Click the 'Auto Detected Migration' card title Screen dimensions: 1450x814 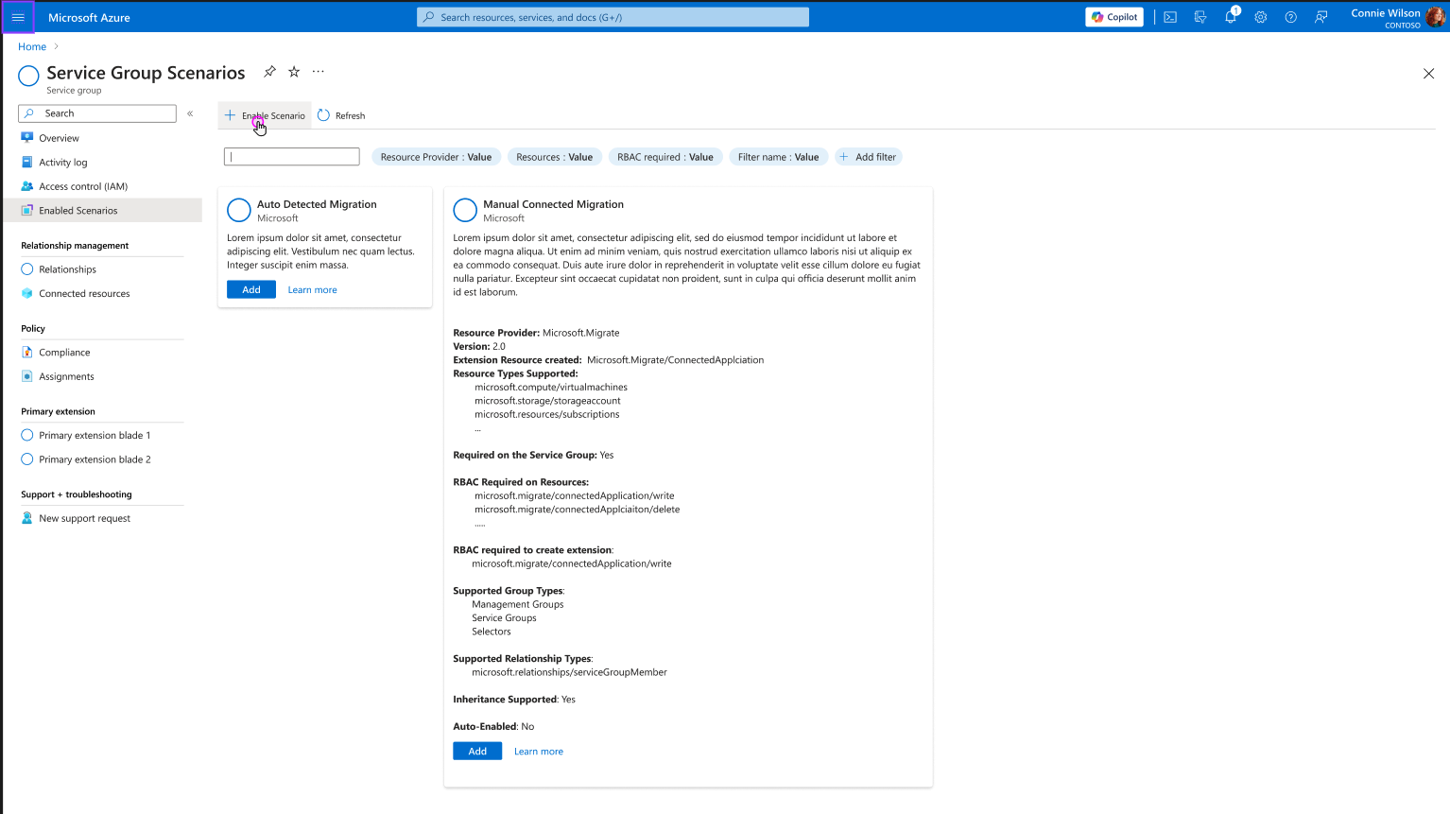pos(317,204)
